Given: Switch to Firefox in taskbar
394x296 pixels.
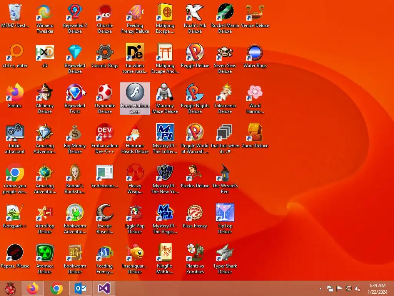Looking at the screenshot, I should (x=33, y=288).
